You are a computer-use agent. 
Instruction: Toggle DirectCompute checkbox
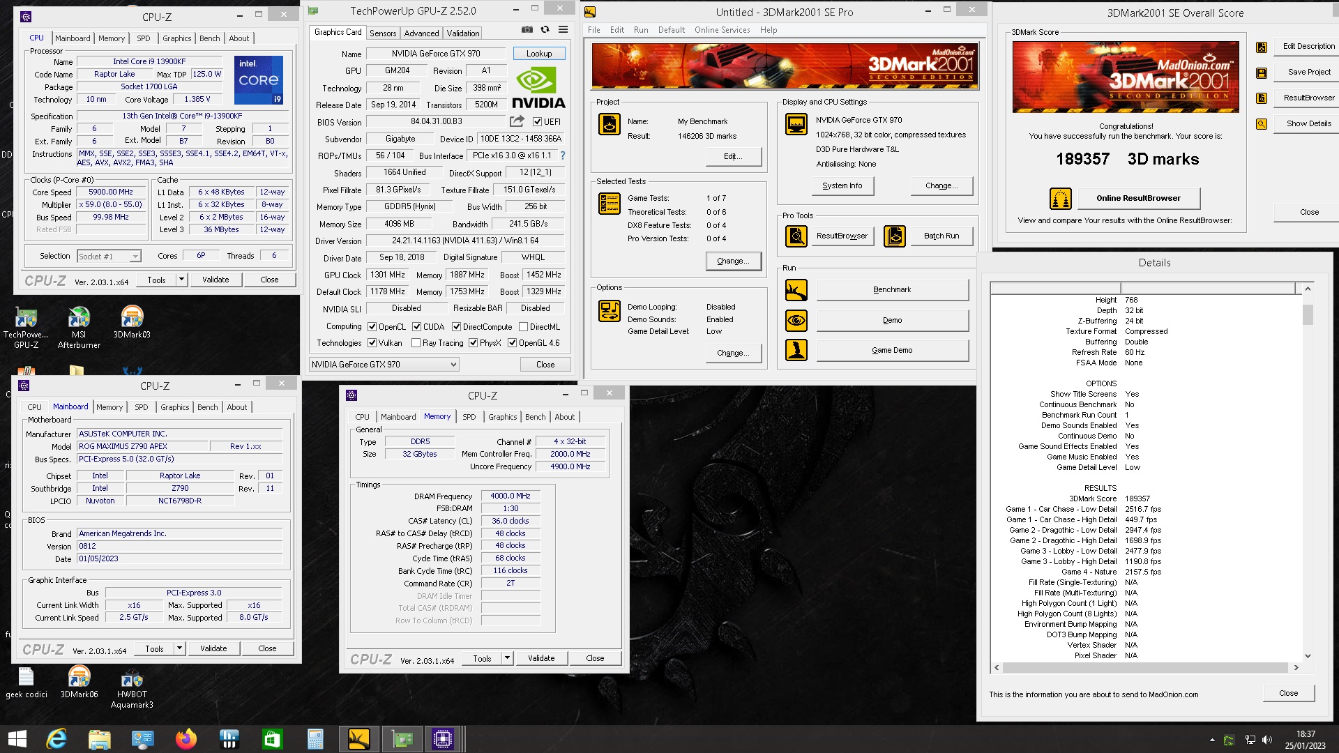(x=456, y=326)
